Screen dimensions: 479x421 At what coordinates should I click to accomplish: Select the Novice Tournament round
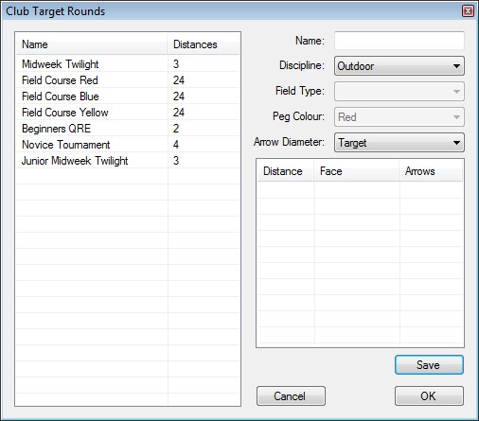[128, 145]
